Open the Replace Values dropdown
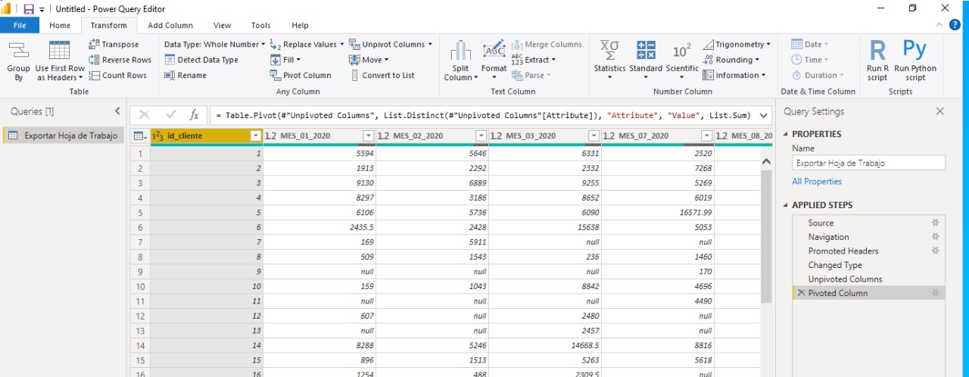 tap(307, 45)
